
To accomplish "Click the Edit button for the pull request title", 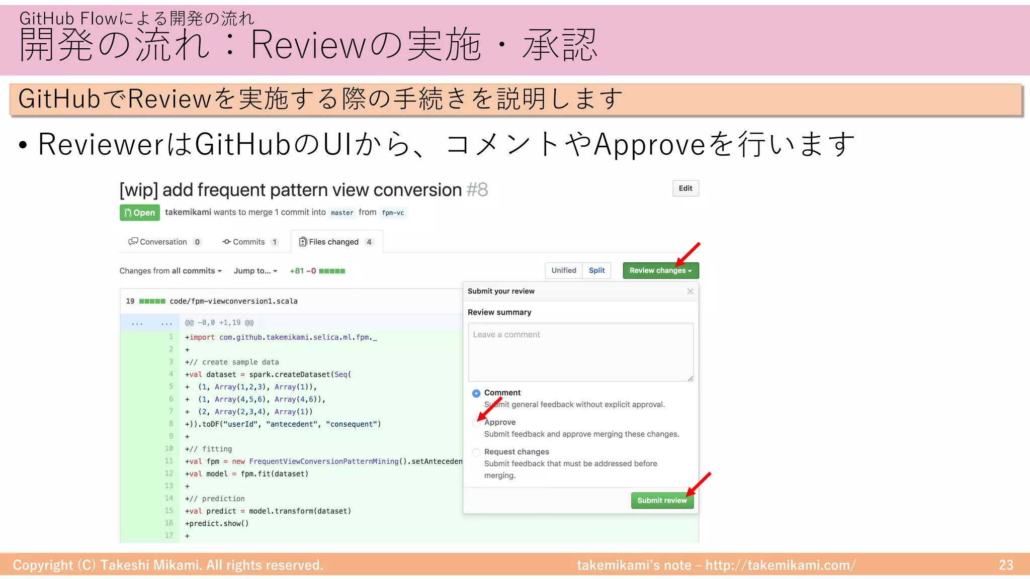I will point(685,188).
